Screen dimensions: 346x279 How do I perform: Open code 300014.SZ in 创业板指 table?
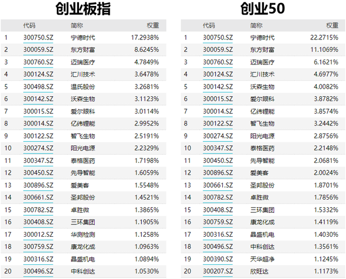coord(38,123)
